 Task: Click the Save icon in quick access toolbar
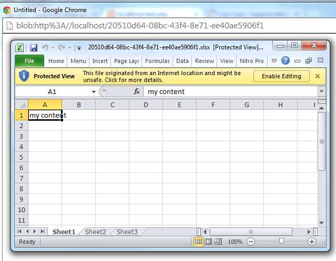tap(34, 47)
